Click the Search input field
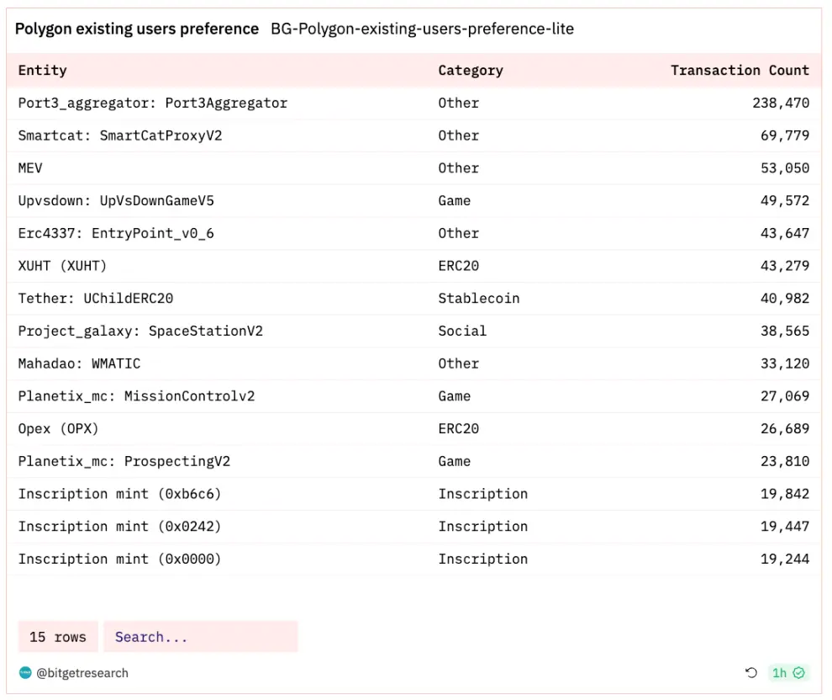The image size is (832, 700). [200, 637]
